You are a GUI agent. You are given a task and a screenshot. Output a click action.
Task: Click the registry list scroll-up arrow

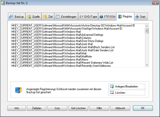pos(147,26)
